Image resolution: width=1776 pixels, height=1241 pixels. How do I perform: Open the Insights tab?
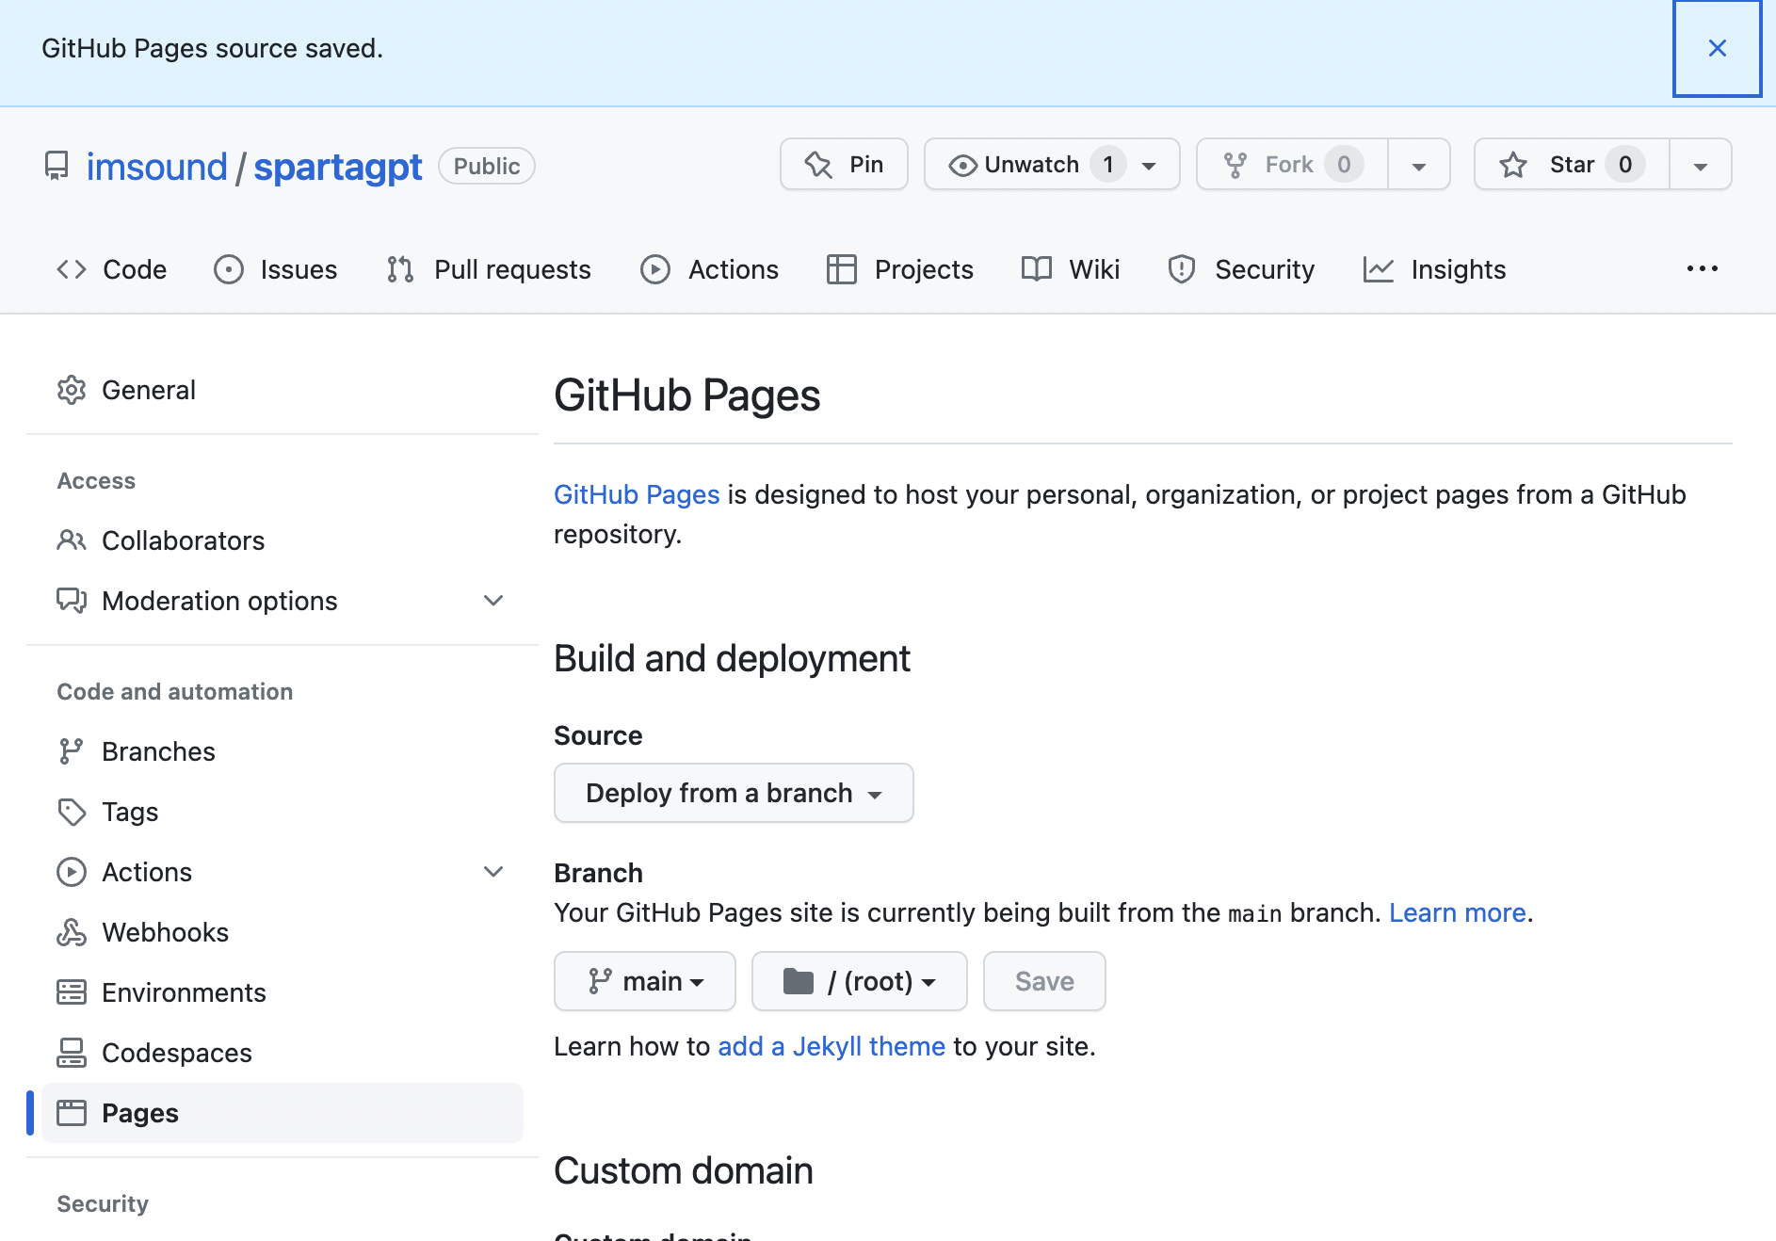(1434, 269)
